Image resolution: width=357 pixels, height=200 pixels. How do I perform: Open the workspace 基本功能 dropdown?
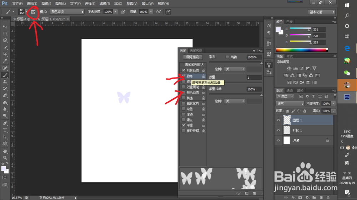point(322,12)
